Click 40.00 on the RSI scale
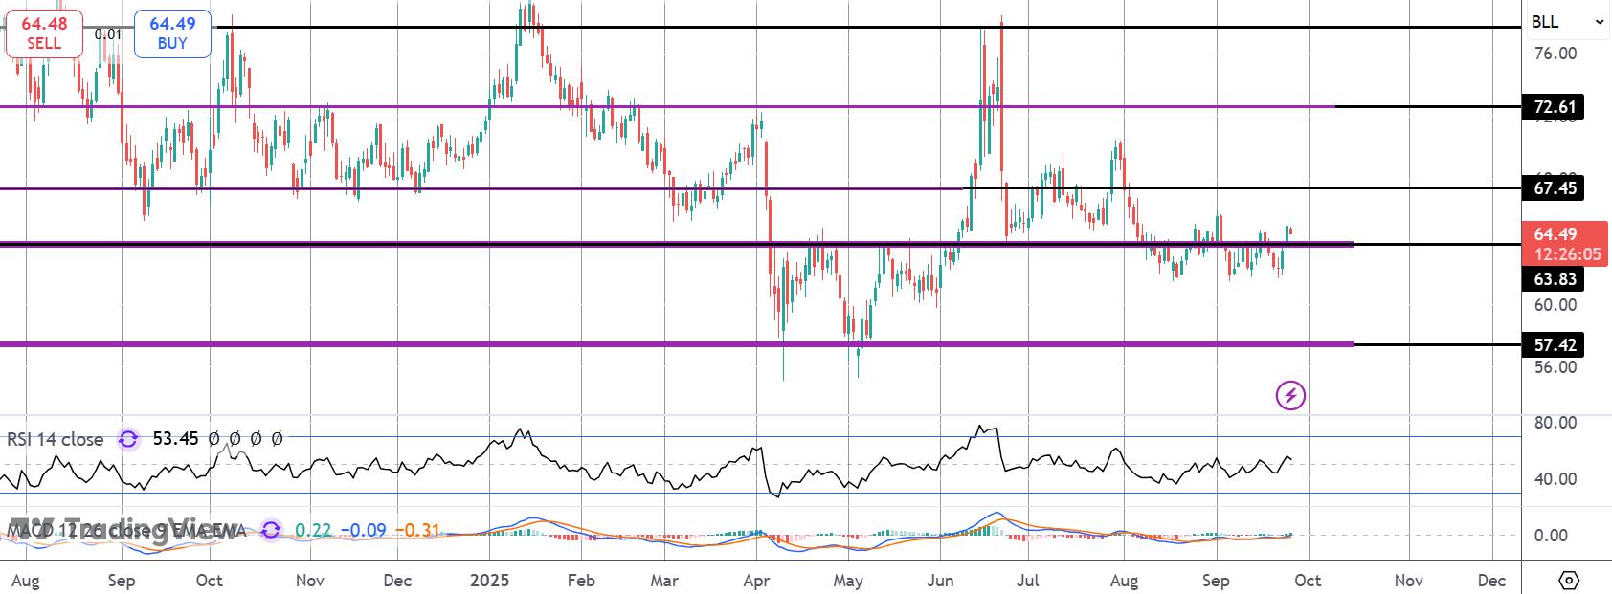1612x594 pixels. tap(1555, 479)
